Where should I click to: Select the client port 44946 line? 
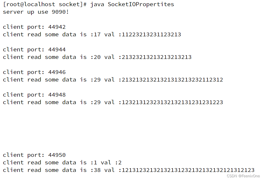coord(34,72)
